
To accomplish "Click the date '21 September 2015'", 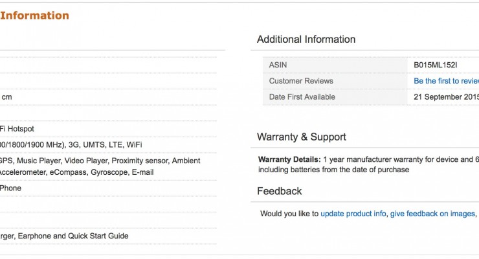I will pos(446,97).
